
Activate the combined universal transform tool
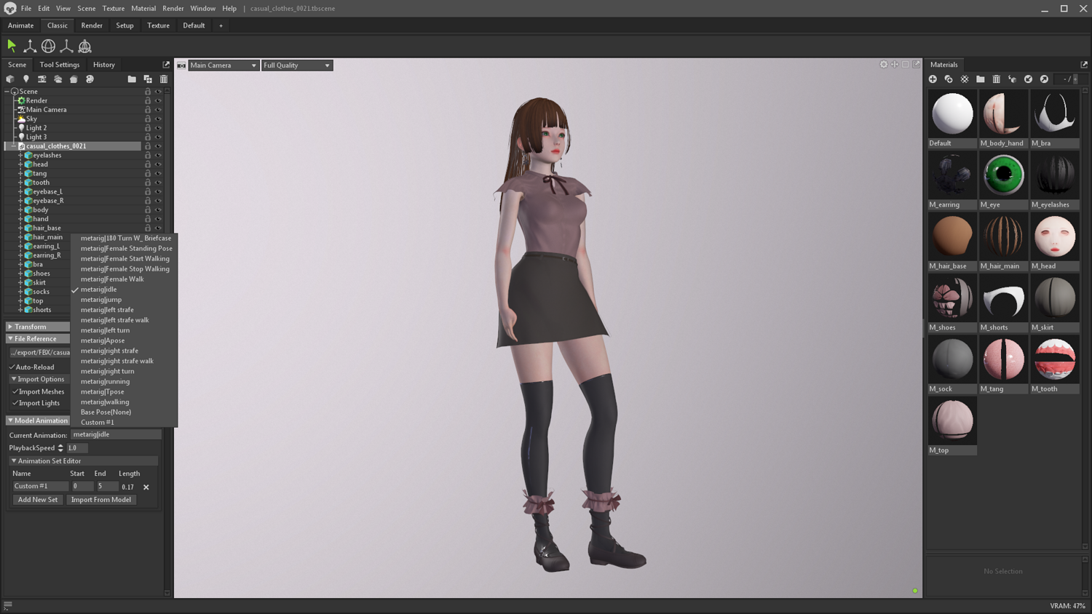pos(84,46)
